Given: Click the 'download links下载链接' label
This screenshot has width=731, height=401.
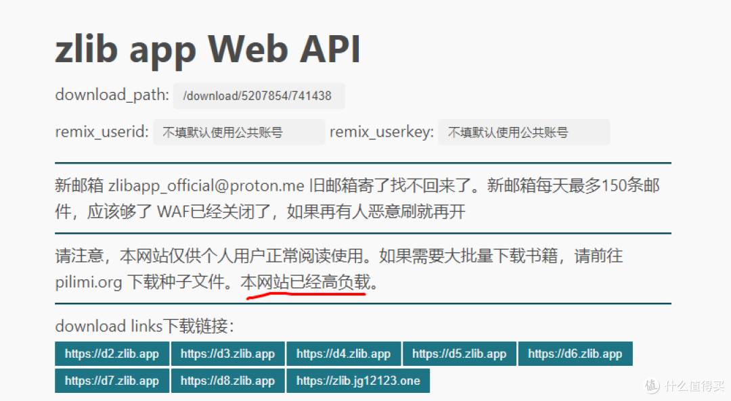Looking at the screenshot, I should pyautogui.click(x=145, y=325).
